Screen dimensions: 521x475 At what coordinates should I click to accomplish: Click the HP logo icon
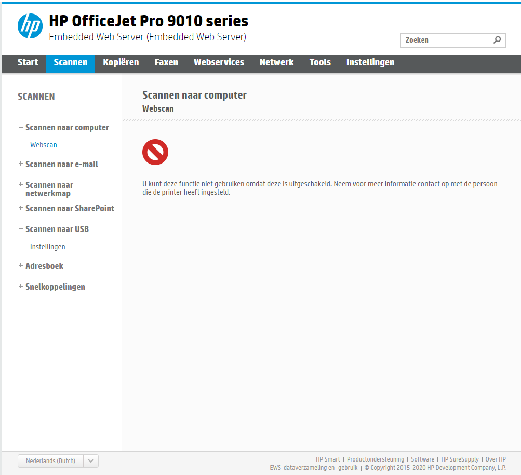(x=30, y=26)
